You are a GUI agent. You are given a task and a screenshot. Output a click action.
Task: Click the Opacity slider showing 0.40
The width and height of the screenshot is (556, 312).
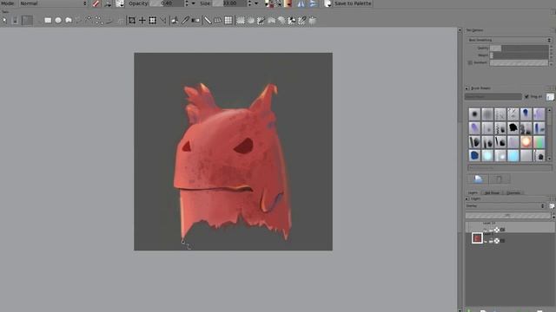pyautogui.click(x=167, y=3)
